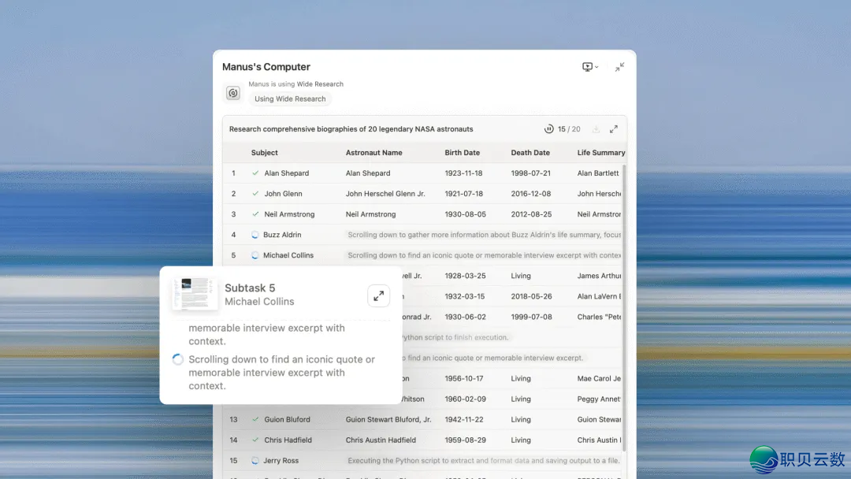Click the Jerry Ross loading spinner

[255, 460]
